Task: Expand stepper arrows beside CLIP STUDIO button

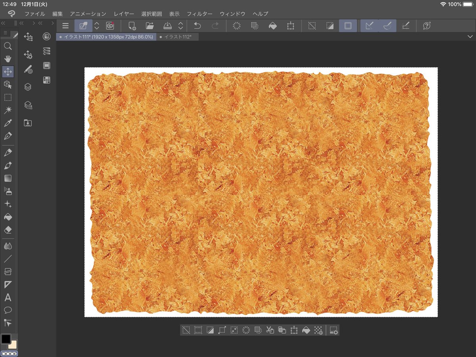Action: 97,26
